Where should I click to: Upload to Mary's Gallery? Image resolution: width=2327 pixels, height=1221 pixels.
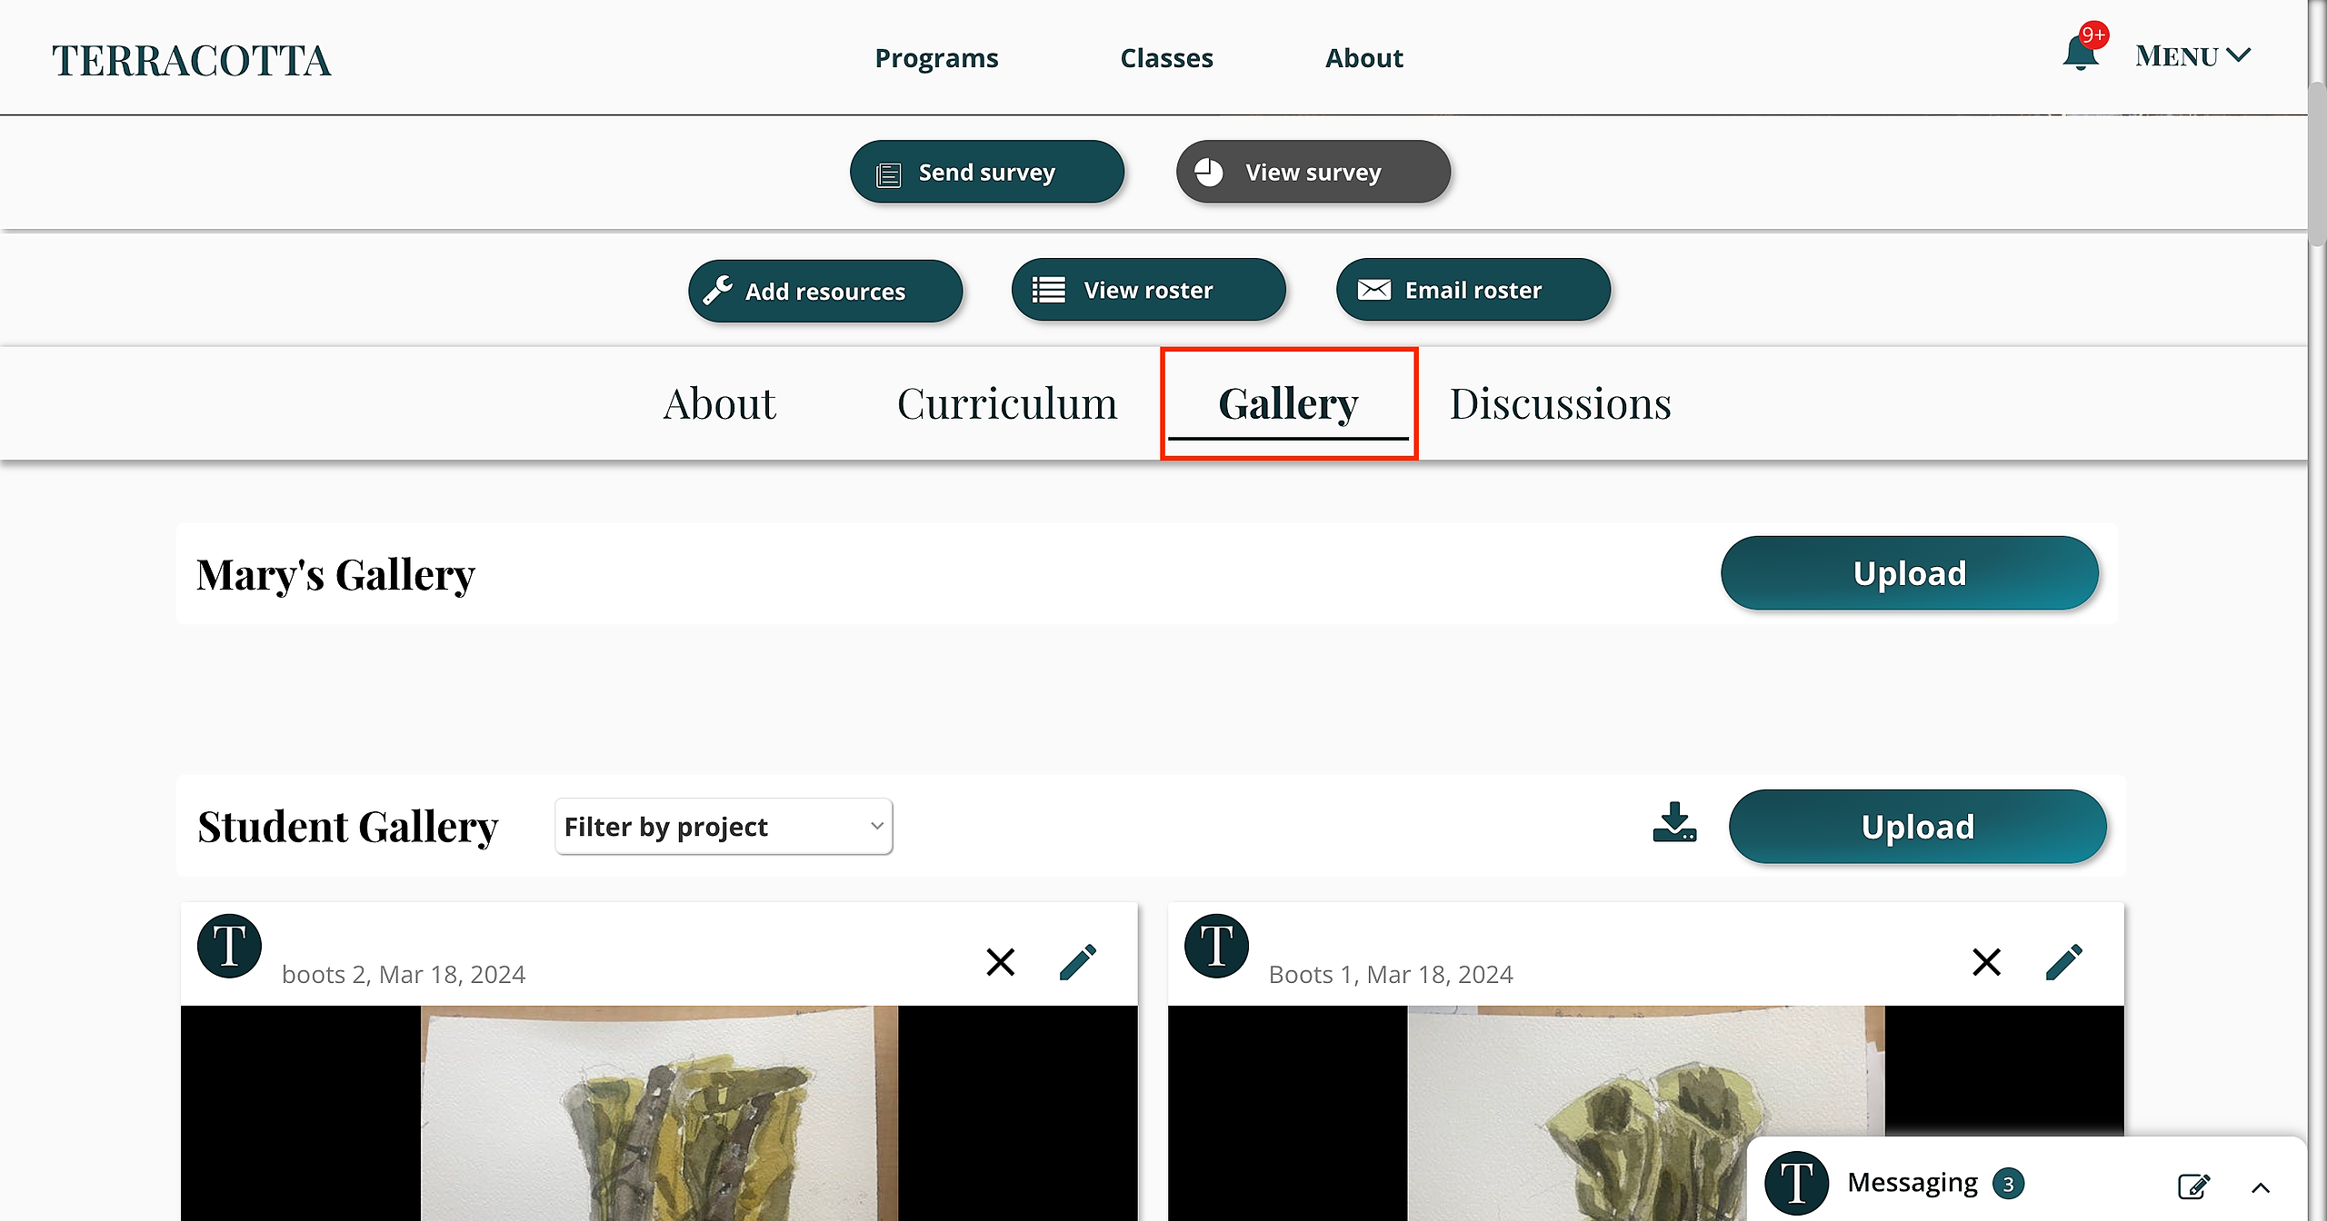click(1910, 573)
